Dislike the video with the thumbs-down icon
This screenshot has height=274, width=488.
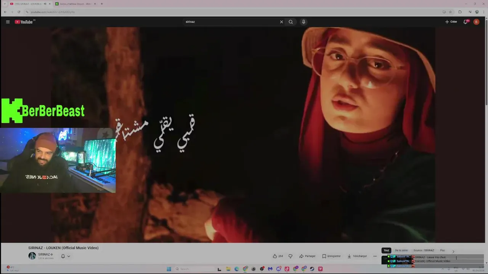click(290, 256)
